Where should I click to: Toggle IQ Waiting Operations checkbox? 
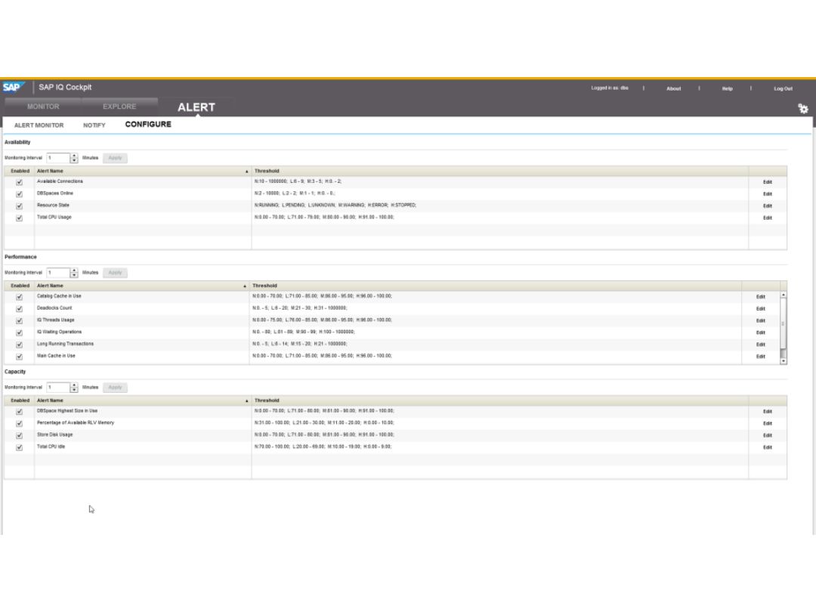[x=19, y=332]
